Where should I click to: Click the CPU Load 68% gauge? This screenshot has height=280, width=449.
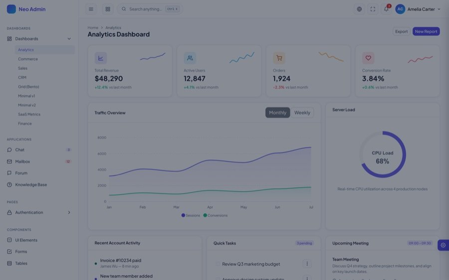(x=382, y=154)
